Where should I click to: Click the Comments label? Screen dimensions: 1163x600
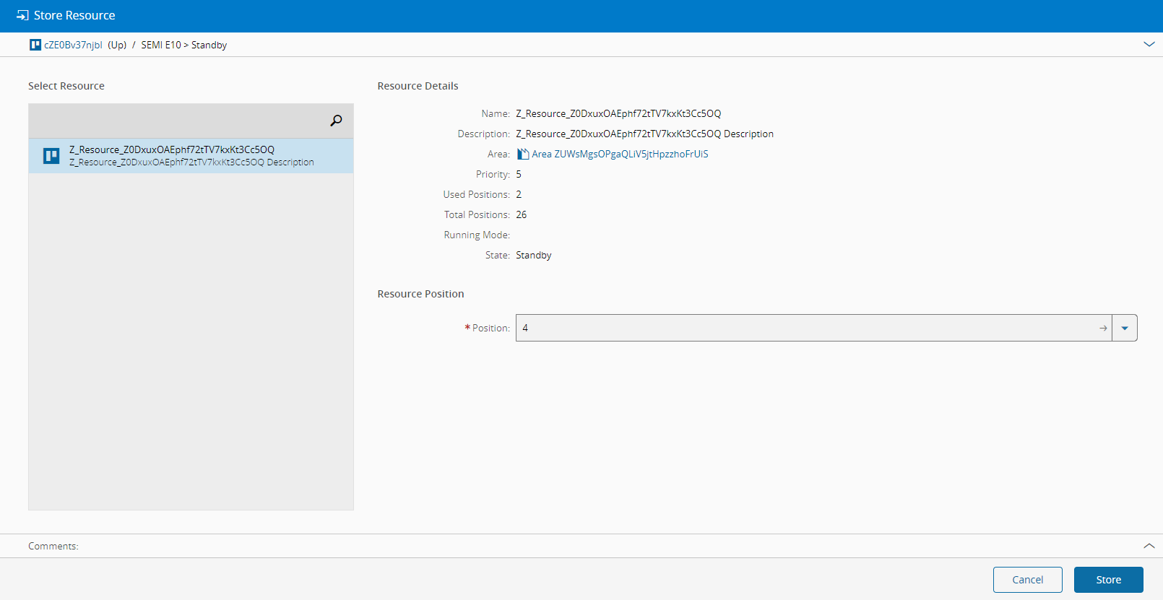(53, 546)
